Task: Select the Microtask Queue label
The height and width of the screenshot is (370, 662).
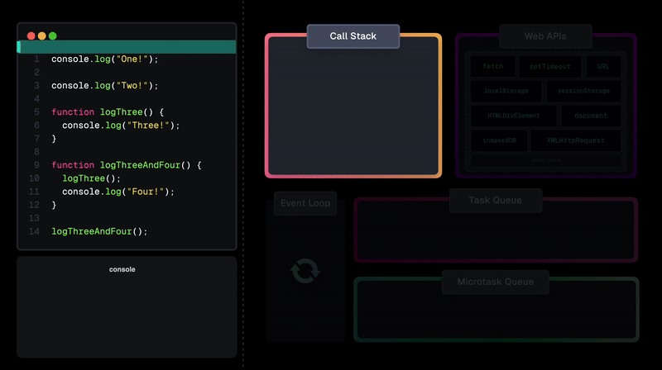Action: pyautogui.click(x=495, y=282)
